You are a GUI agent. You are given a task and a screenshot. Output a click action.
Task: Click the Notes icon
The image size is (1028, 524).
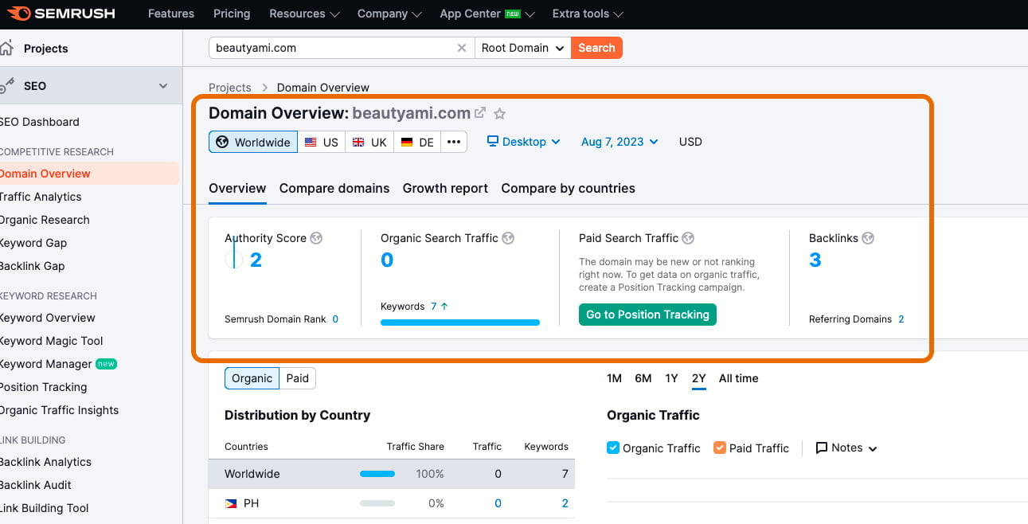pos(822,448)
